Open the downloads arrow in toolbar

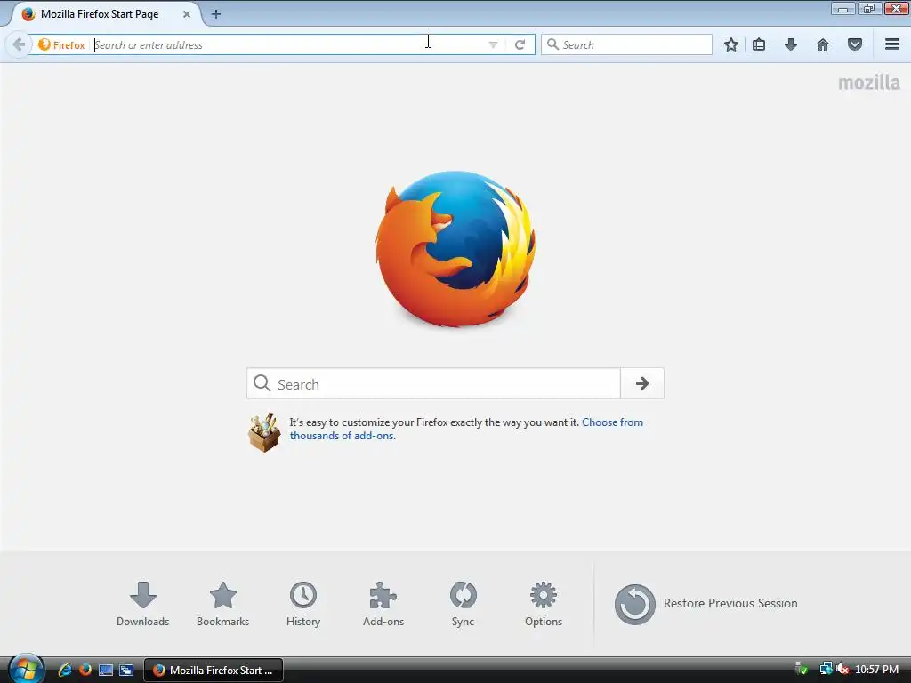tap(791, 44)
